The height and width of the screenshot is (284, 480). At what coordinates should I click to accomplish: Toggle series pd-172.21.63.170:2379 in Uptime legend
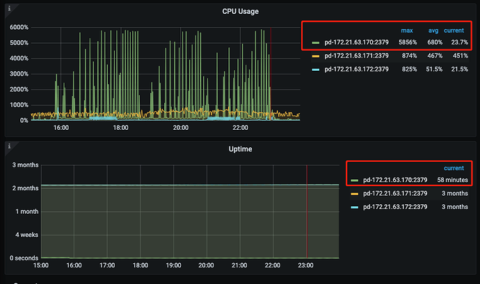tap(395, 180)
